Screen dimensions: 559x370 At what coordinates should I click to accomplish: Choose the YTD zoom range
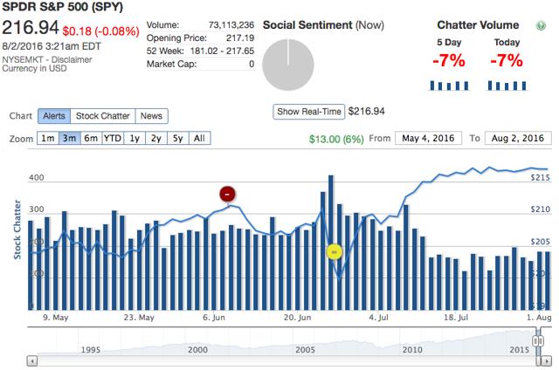coord(113,138)
